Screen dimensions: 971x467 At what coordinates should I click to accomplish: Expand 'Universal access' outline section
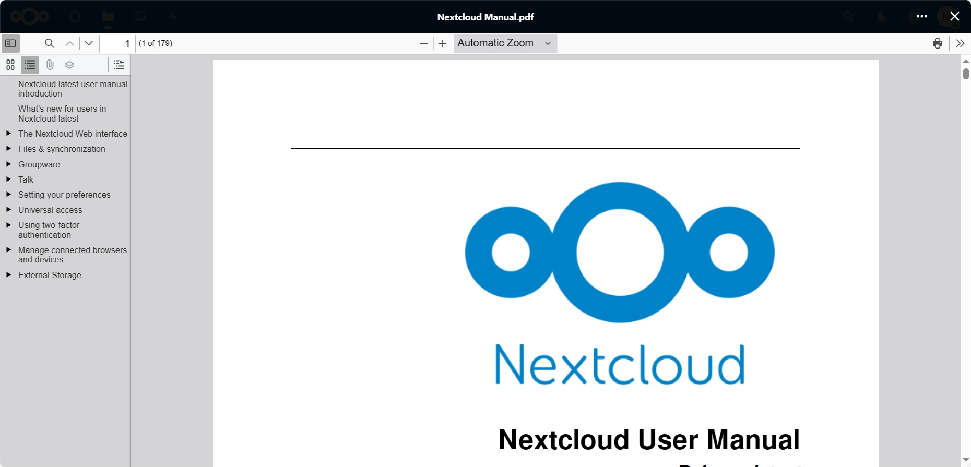tap(8, 210)
